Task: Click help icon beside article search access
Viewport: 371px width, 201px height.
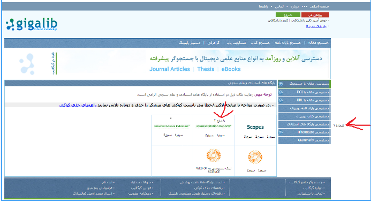Action: [x=281, y=84]
